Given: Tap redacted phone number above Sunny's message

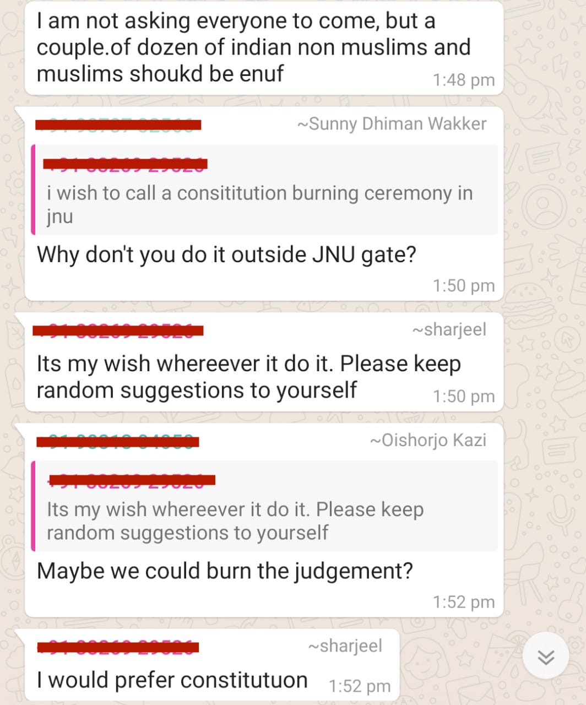Looking at the screenshot, I should pos(118,124).
